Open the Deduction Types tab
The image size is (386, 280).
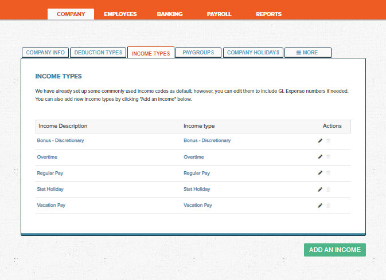click(98, 53)
